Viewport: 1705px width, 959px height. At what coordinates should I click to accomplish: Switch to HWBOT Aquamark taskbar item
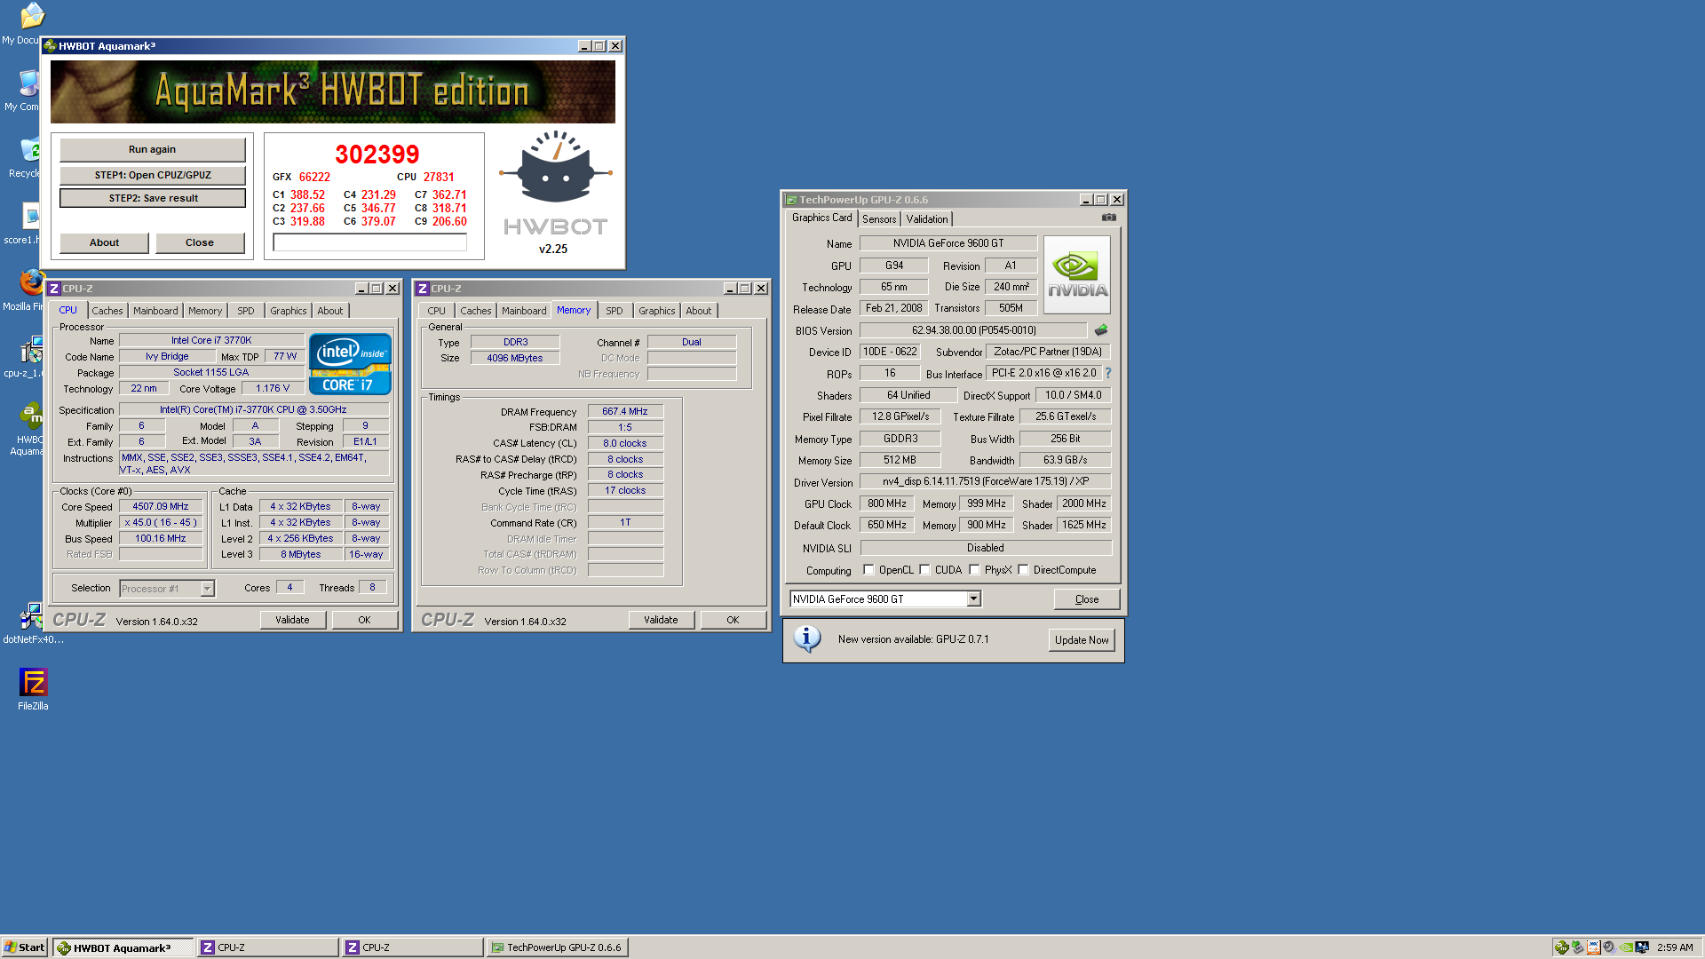pyautogui.click(x=123, y=947)
